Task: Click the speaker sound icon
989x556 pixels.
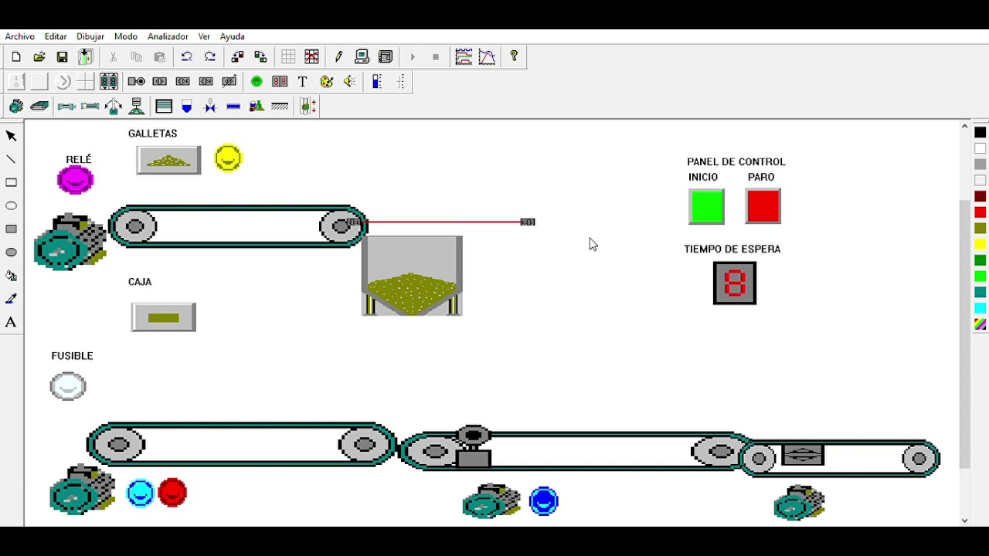Action: [x=349, y=82]
